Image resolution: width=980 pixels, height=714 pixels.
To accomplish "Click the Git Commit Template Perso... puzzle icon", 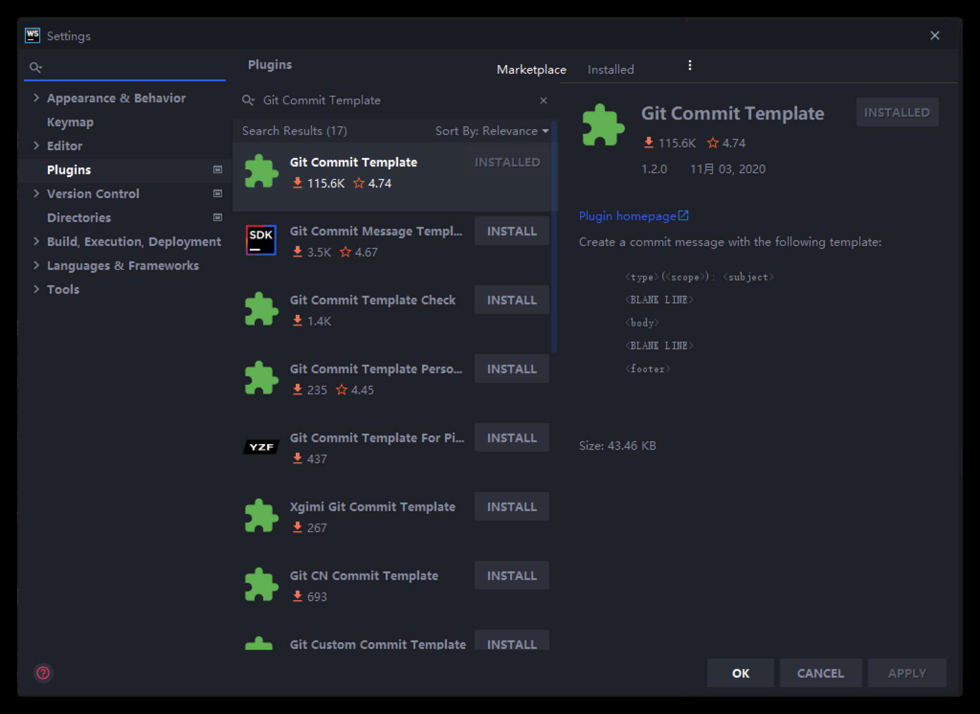I will click(x=261, y=378).
